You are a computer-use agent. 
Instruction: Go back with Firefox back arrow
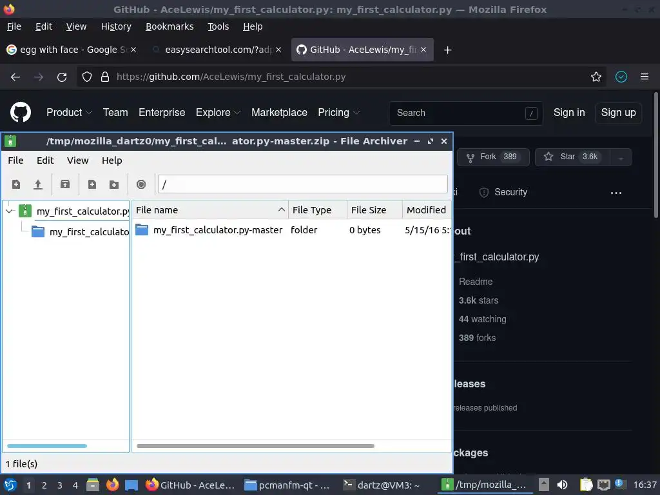point(15,77)
